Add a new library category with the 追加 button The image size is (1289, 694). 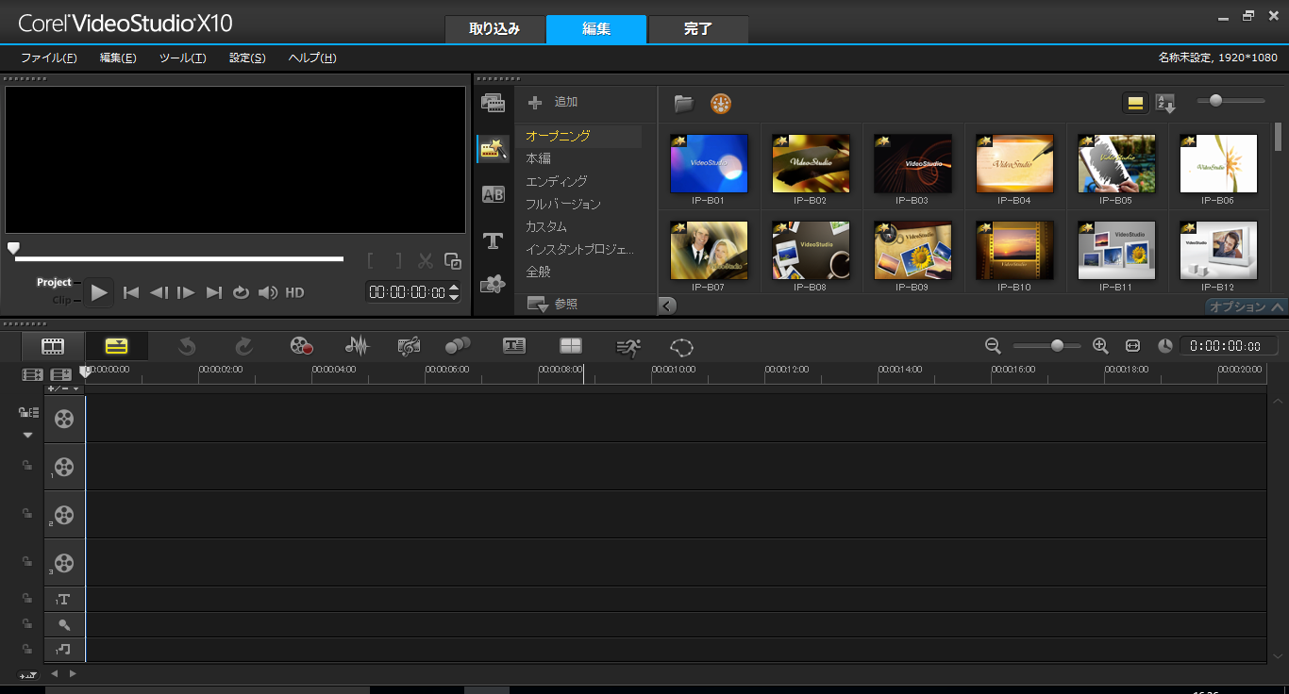click(x=553, y=102)
